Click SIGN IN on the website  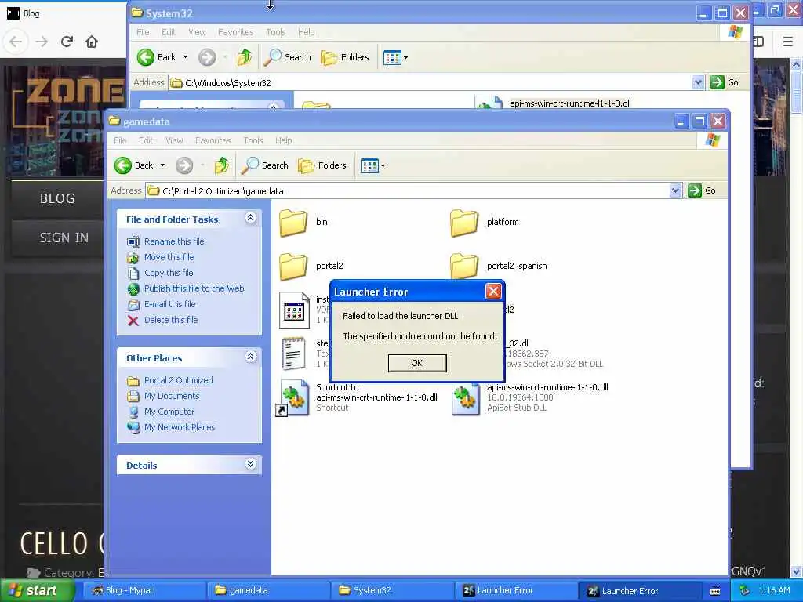click(x=64, y=238)
